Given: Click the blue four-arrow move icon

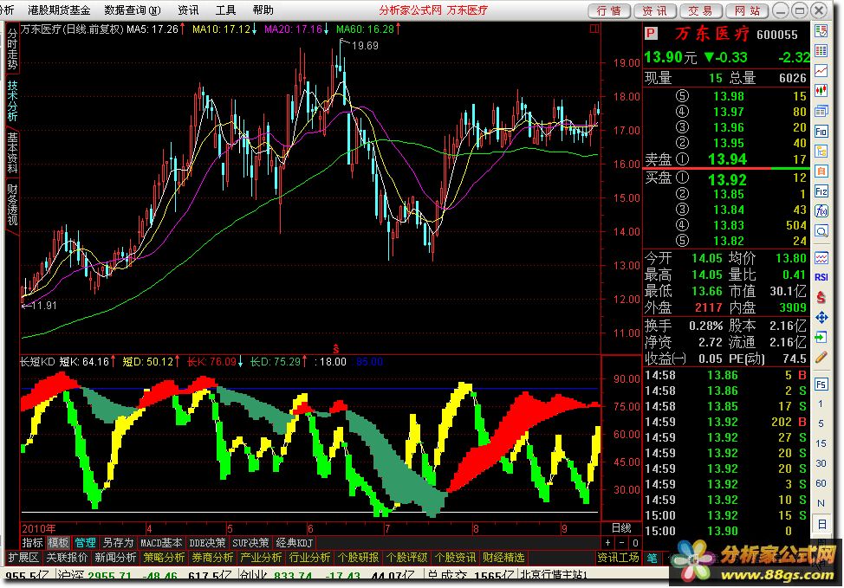Looking at the screenshot, I should [x=821, y=318].
